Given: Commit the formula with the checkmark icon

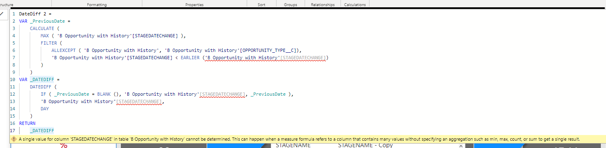Looking at the screenshot, I should click(2, 14).
